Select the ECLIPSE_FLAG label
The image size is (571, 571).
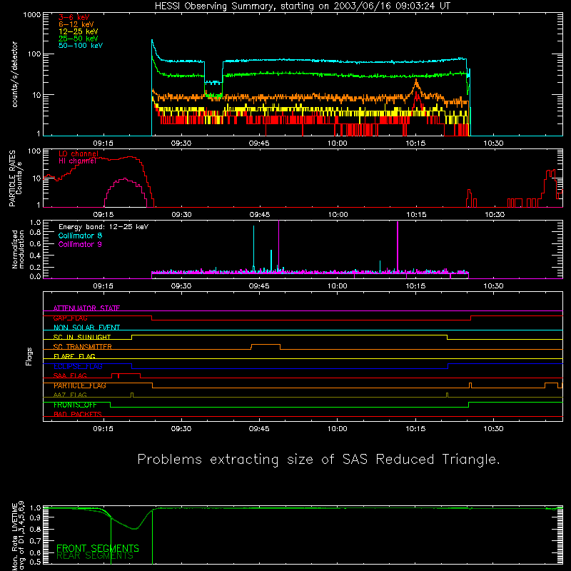point(78,366)
